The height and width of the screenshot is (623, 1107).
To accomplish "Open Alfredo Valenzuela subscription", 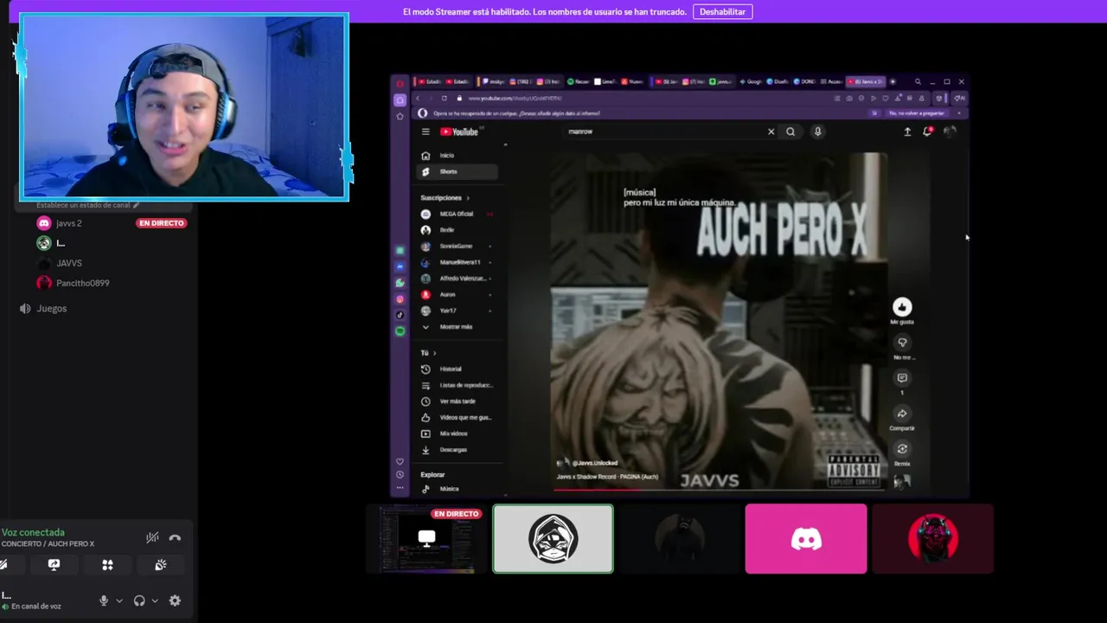I will (x=458, y=279).
